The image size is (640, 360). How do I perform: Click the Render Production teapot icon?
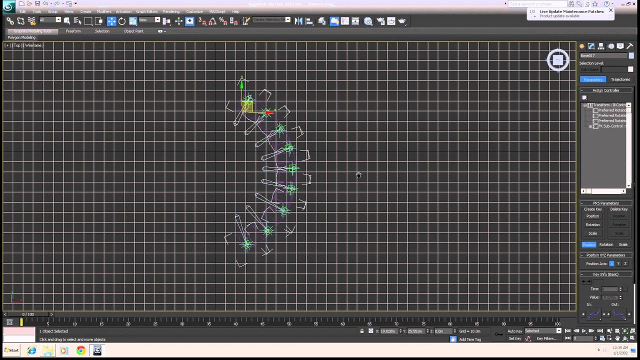click(x=402, y=21)
